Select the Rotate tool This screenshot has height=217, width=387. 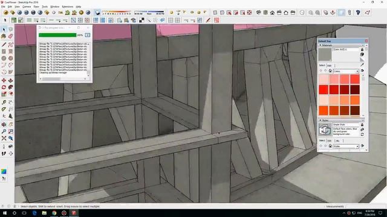point(4,87)
